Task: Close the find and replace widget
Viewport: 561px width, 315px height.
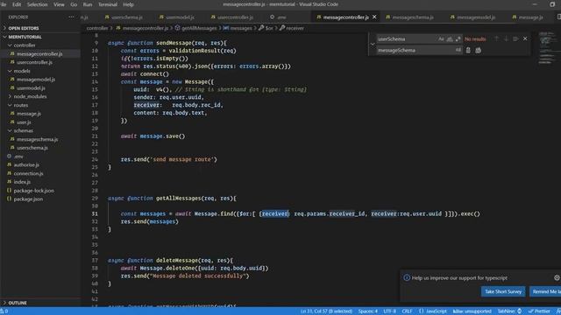Action: tap(525, 38)
